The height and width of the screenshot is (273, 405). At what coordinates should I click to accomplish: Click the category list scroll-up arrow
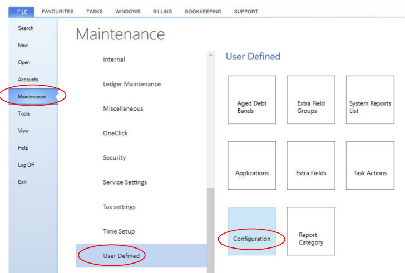click(210, 55)
